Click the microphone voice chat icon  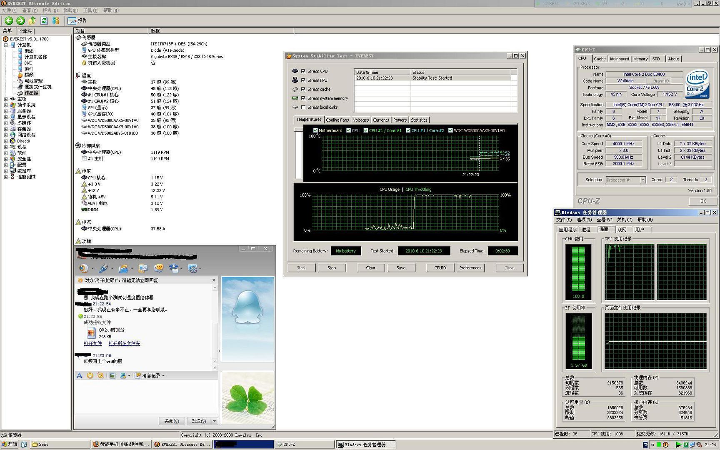pos(103,269)
